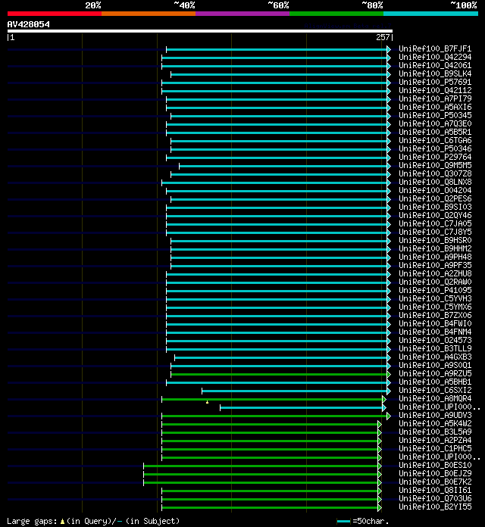485x527 pixels.
Task: Open the UniRef100_Q307Z8 label
Action: (435, 173)
